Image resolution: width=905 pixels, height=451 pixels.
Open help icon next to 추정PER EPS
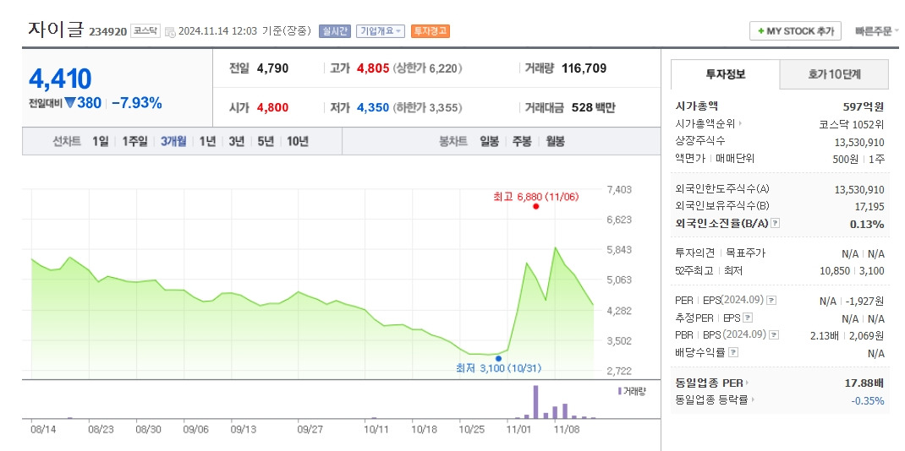click(x=748, y=318)
